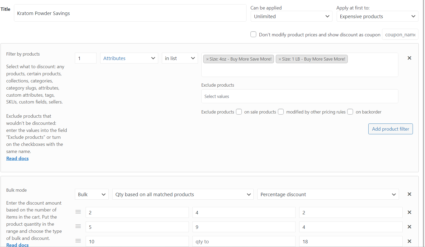Open the Apply at first to dropdown
This screenshot has width=425, height=247.
point(377,16)
